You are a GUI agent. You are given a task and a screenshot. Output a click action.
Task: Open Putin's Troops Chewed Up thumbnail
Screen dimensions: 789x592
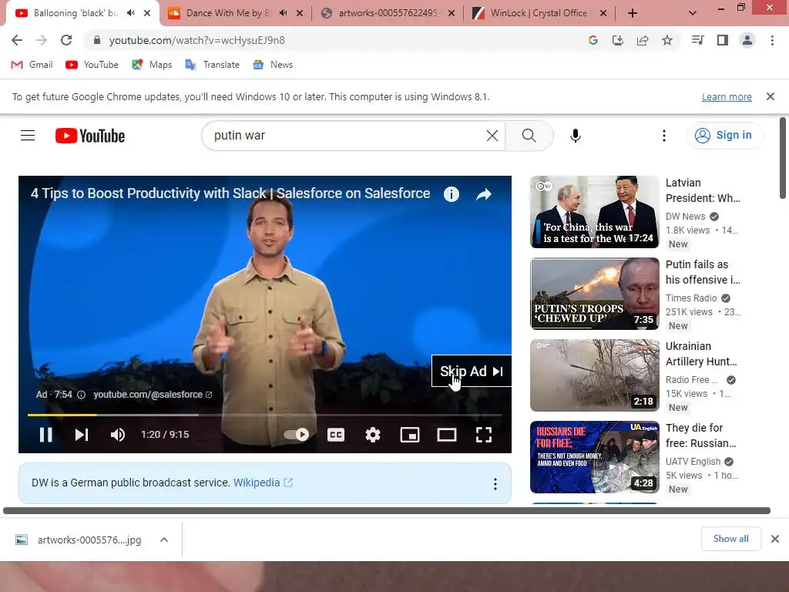(x=594, y=294)
